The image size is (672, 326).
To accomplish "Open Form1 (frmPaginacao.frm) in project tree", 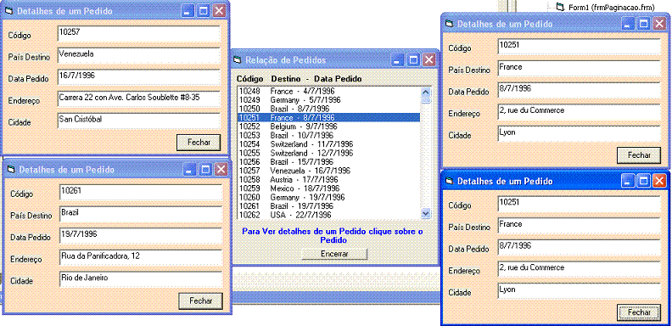I will [606, 7].
